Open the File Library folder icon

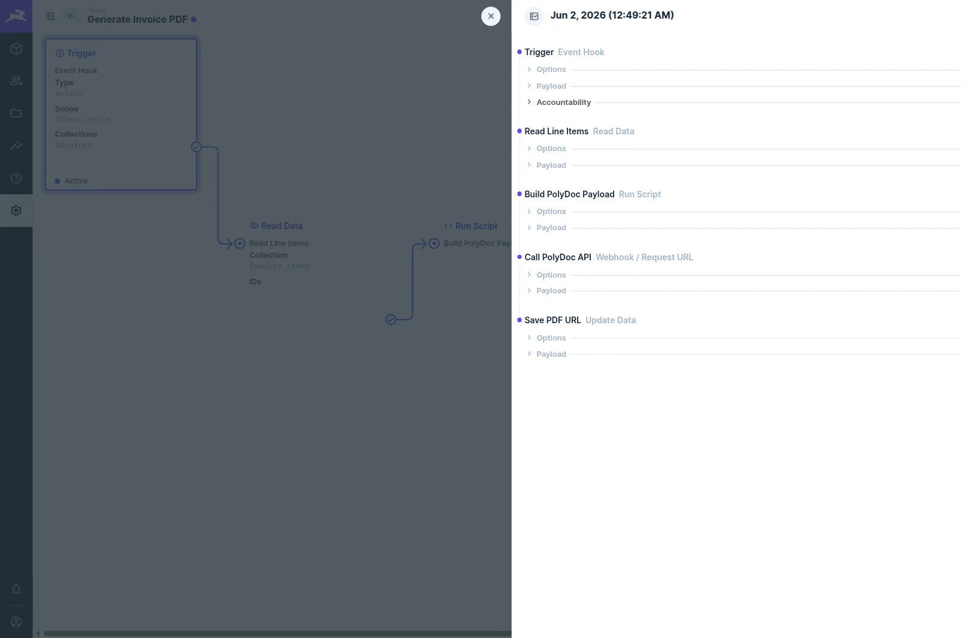[x=16, y=113]
